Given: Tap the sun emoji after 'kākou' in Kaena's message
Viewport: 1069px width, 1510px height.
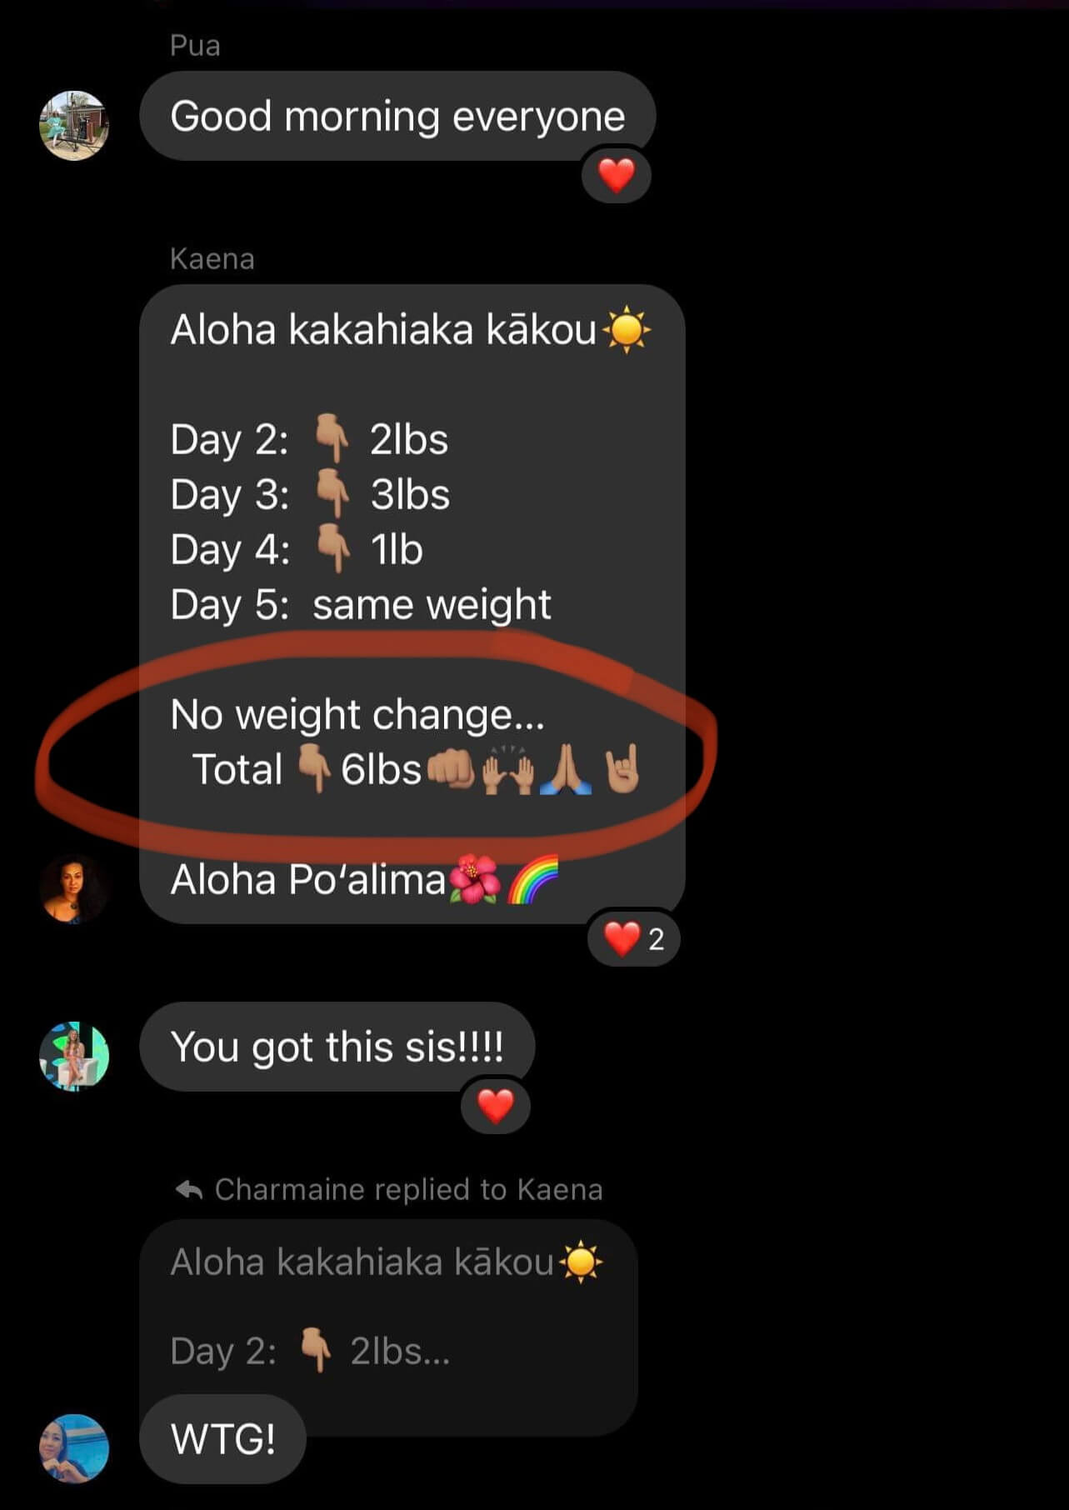Looking at the screenshot, I should click(x=626, y=330).
